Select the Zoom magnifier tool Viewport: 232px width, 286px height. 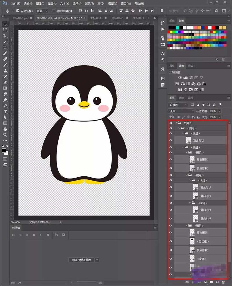[5, 135]
